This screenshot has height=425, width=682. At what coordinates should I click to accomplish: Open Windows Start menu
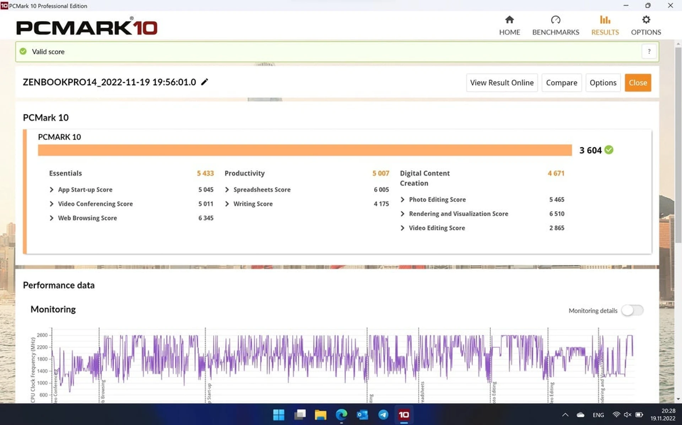278,414
